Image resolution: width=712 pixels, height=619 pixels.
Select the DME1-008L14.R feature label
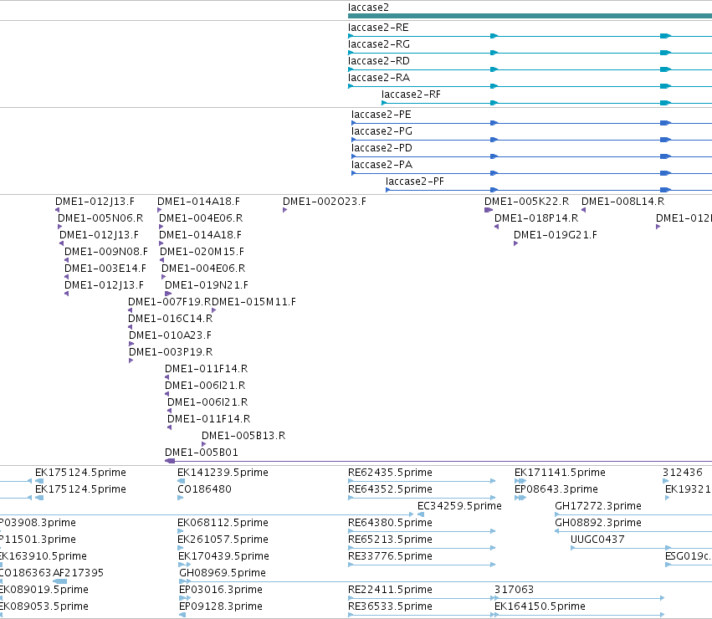pyautogui.click(x=622, y=202)
